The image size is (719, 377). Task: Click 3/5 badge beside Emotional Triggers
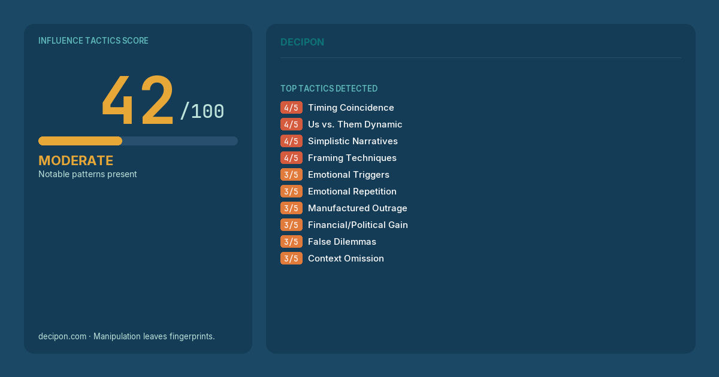coord(291,175)
